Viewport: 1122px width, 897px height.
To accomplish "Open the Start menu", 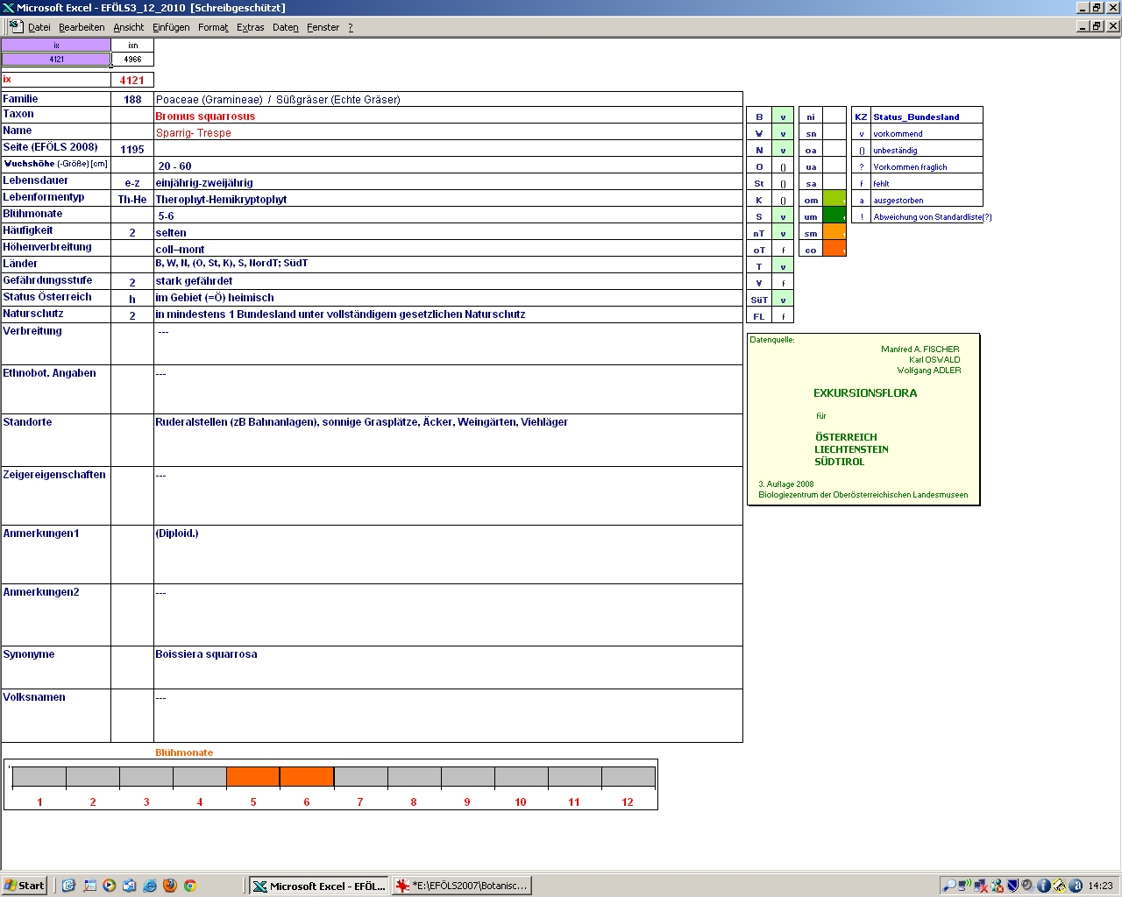I will pos(25,886).
